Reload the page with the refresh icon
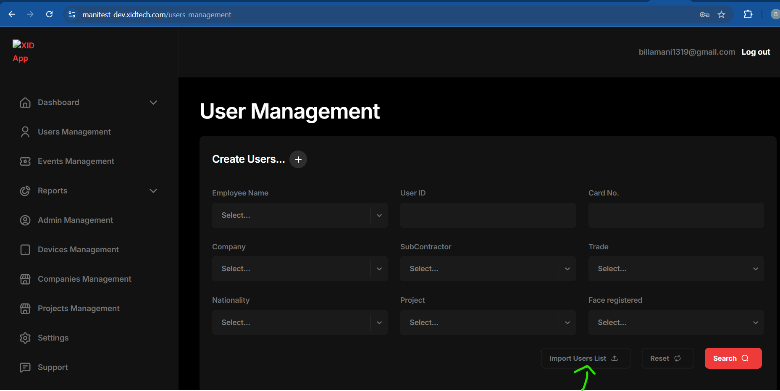Screen dimensions: 780x391 [49, 14]
